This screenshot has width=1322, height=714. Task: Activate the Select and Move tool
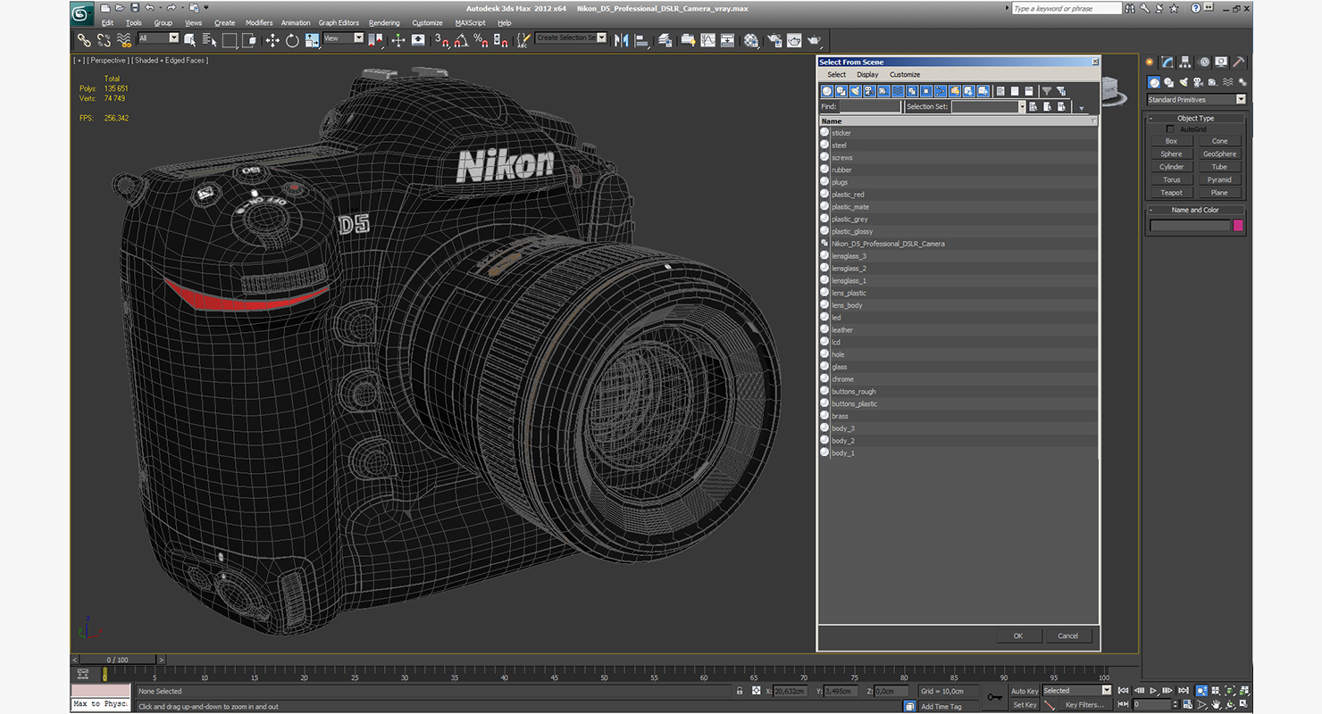coord(272,40)
